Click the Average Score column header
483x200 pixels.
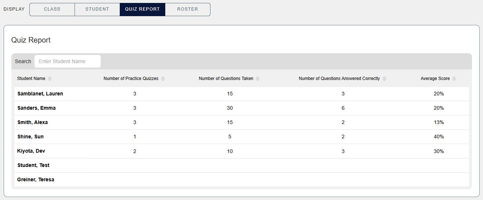[x=435, y=79]
